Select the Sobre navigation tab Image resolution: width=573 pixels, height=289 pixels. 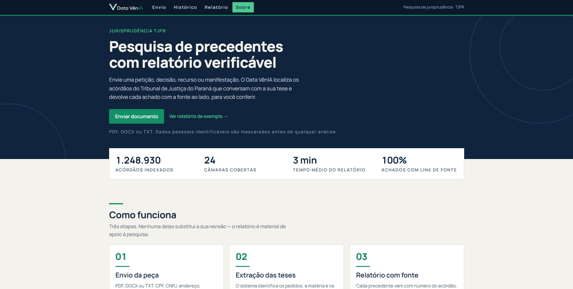tap(243, 7)
